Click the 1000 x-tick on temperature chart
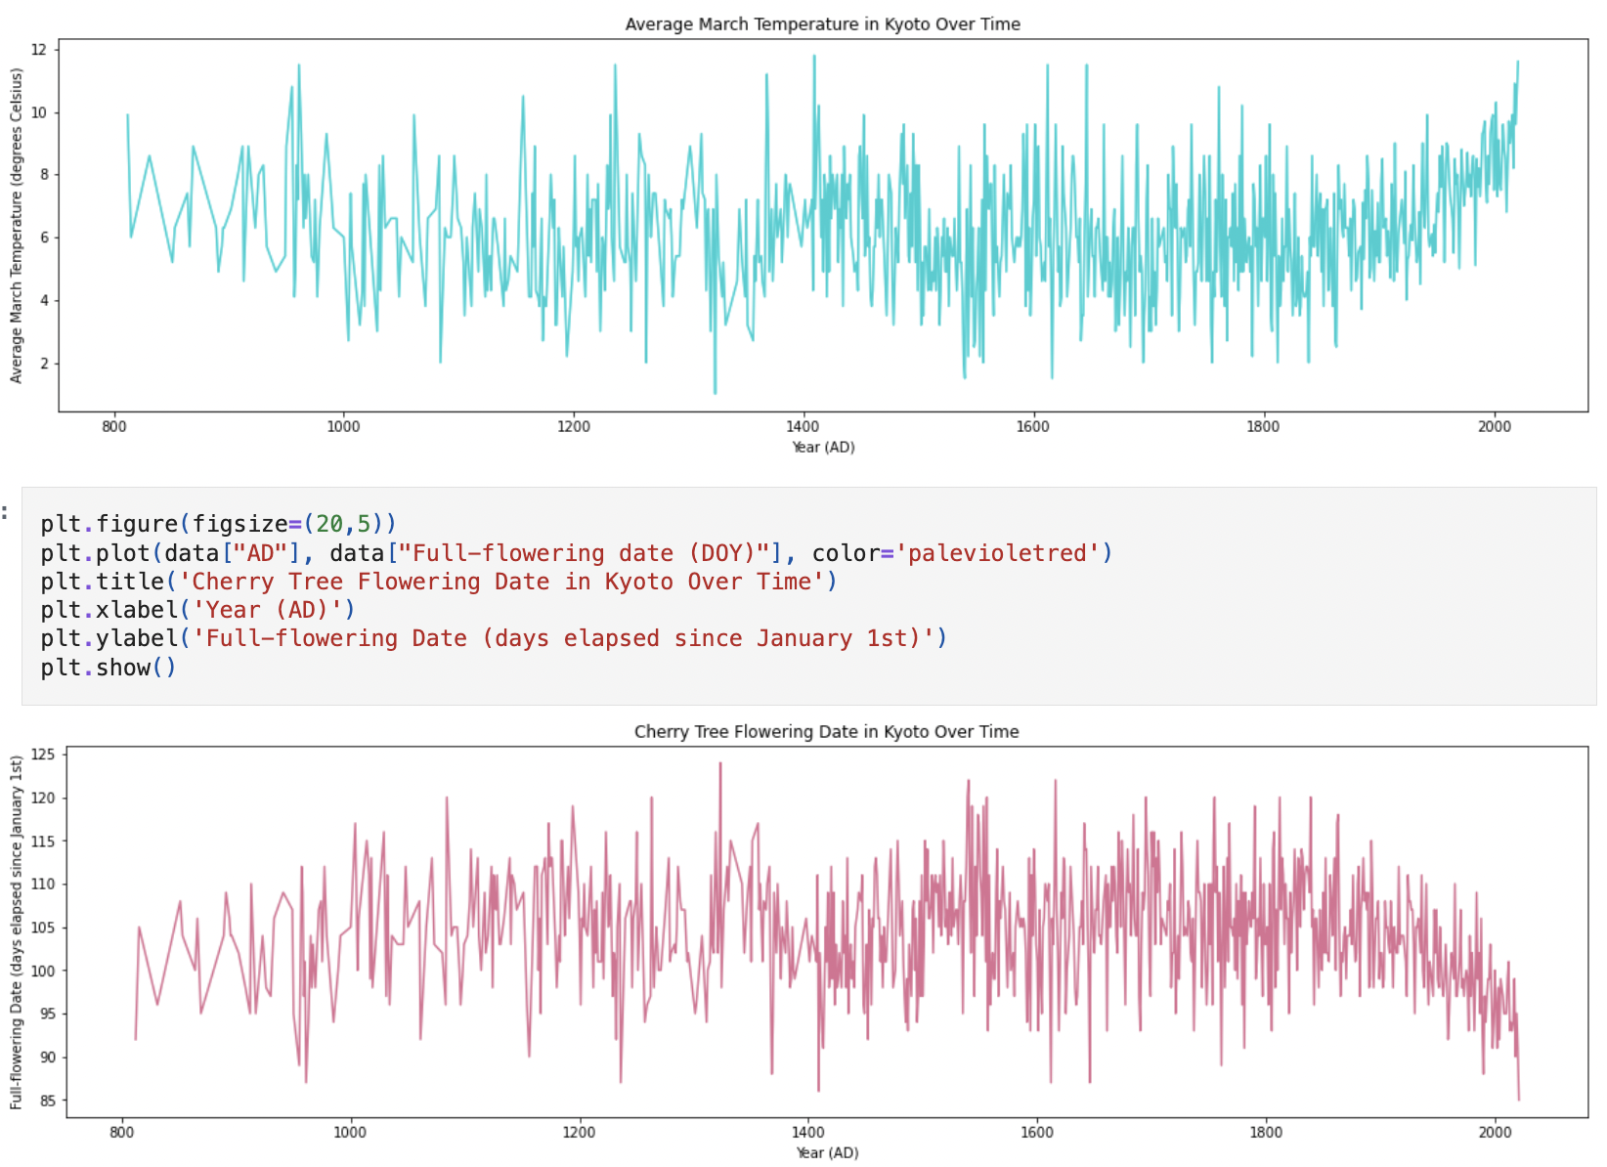The image size is (1607, 1167). click(344, 426)
